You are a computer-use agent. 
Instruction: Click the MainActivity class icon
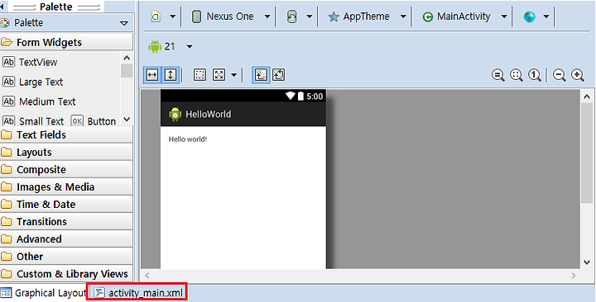[x=428, y=17]
